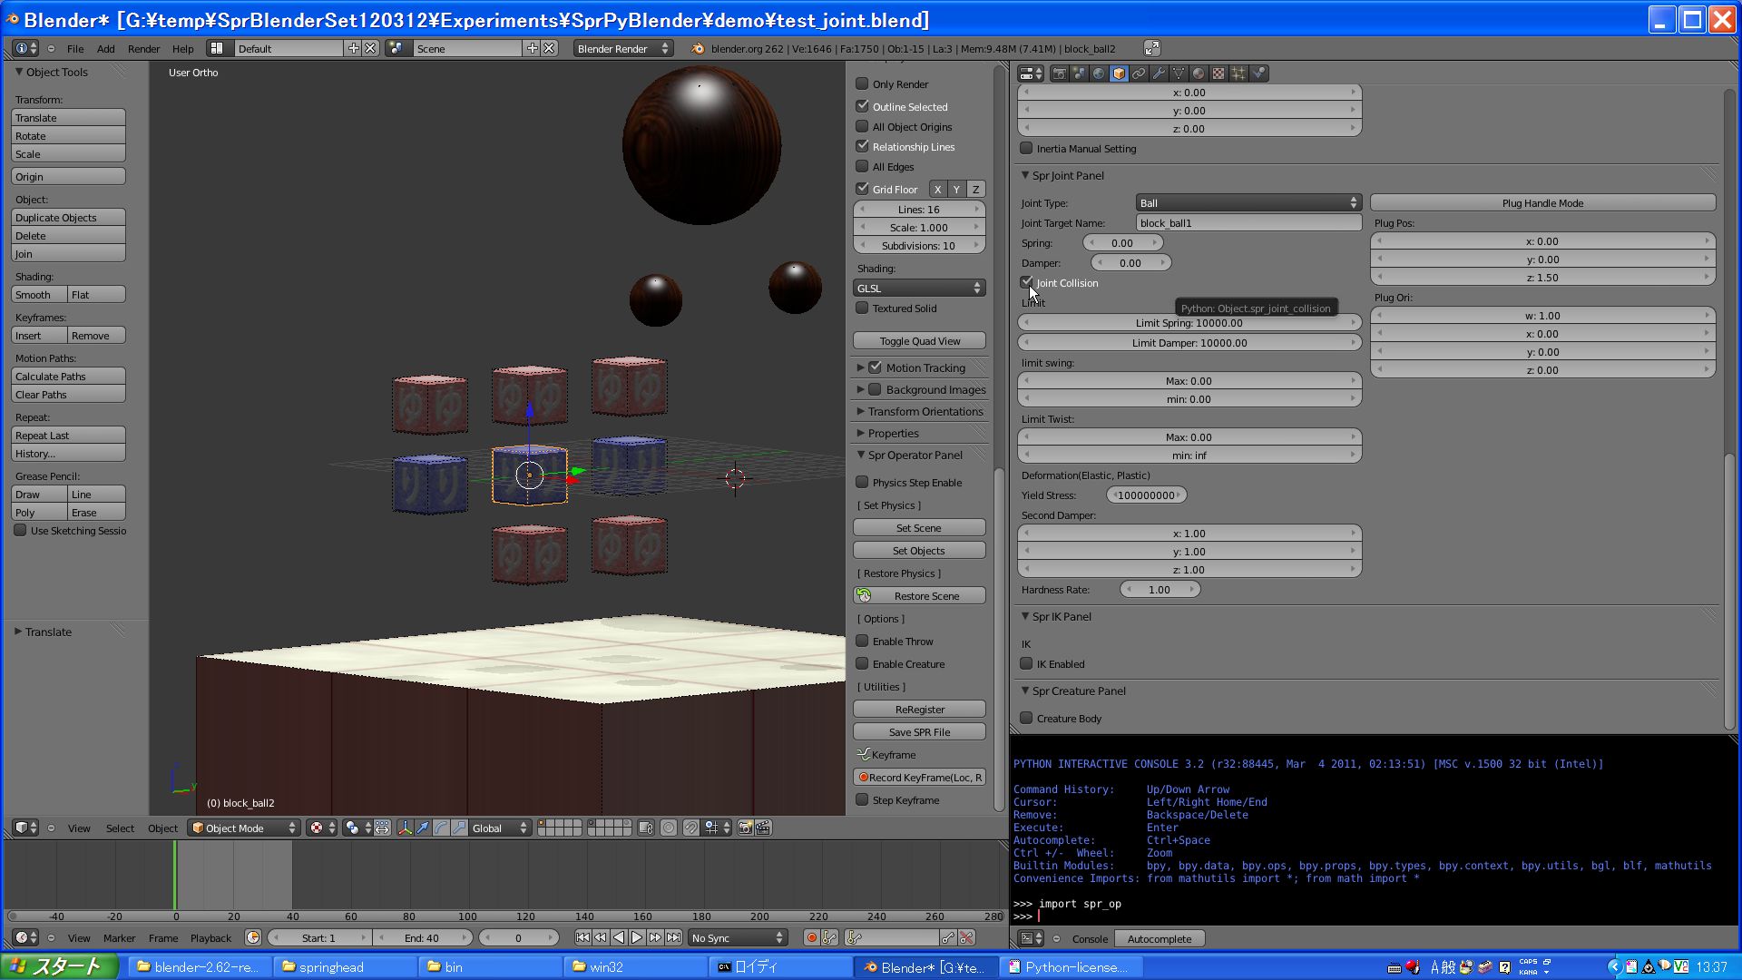Enable the Inertia Manual Setting checkbox
Screen dimensions: 1742x980
point(1026,148)
